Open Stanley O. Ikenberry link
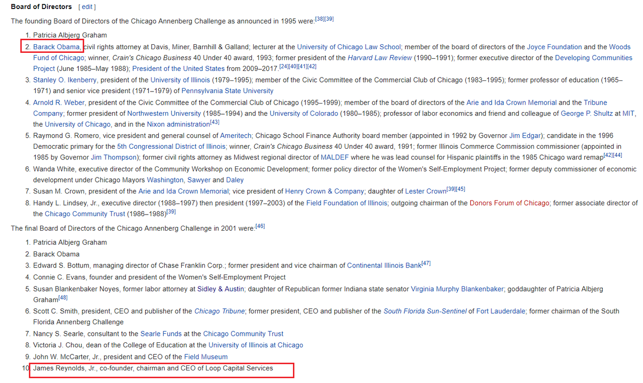Viewport: 643px width, 383px height. pos(65,80)
